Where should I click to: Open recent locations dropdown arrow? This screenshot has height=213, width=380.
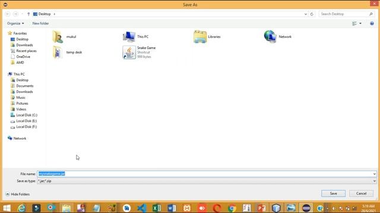23,14
